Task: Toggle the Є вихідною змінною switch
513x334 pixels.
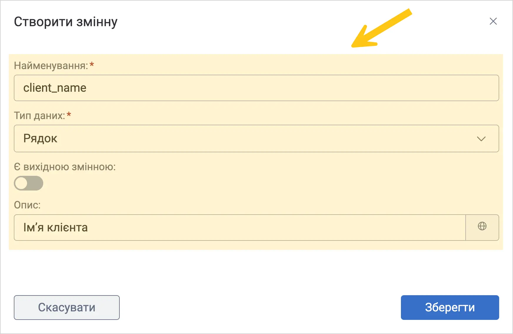Action: (x=29, y=183)
